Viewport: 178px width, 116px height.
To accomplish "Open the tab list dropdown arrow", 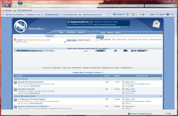I will (5, 15).
